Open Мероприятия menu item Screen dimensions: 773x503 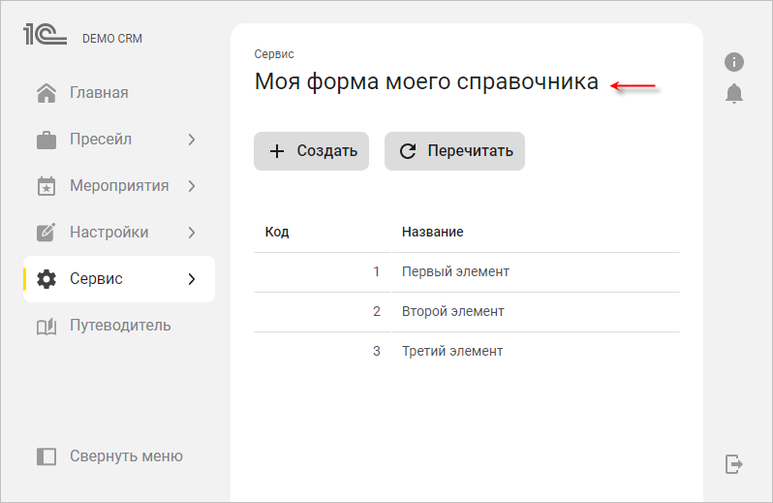click(119, 185)
